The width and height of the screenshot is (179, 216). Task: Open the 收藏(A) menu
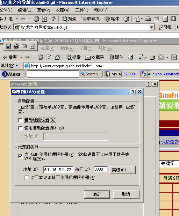click(x=62, y=10)
